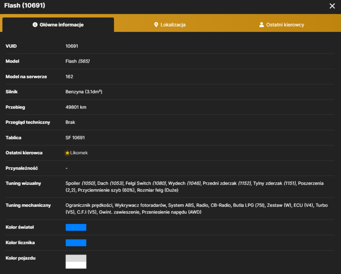Click the Flash (10691) window title
The width and height of the screenshot is (341, 274).
[x=24, y=5]
